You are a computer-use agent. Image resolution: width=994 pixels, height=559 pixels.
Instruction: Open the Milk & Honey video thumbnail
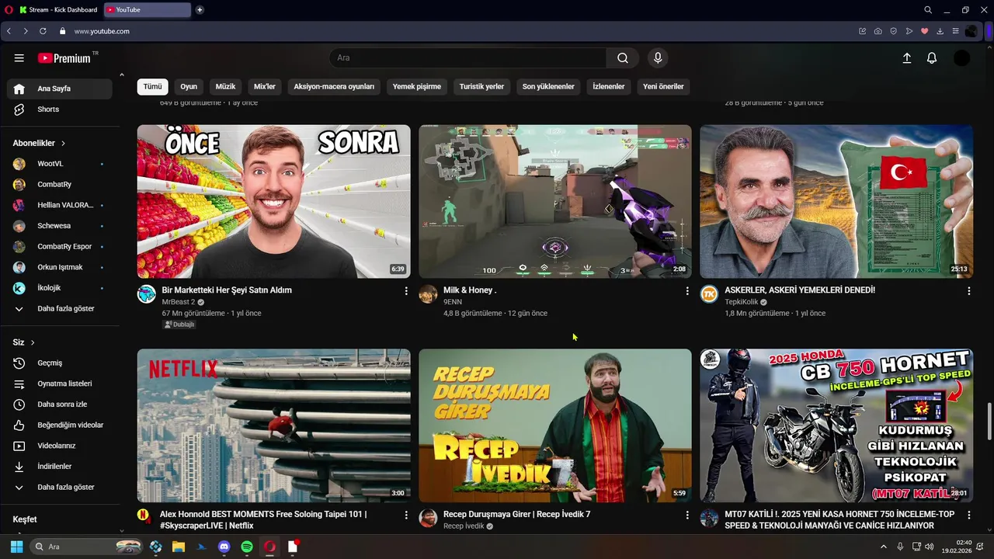pyautogui.click(x=555, y=201)
